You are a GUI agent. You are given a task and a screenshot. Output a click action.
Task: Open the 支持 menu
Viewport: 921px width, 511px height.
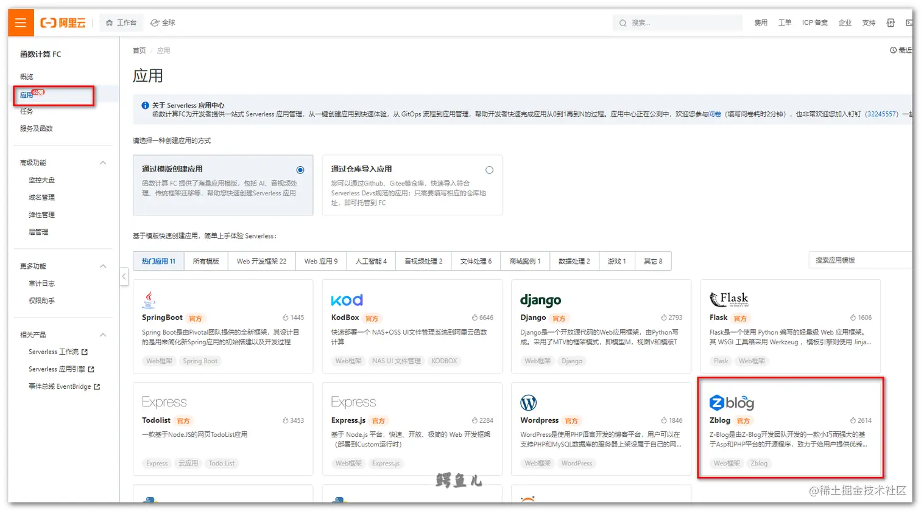869,23
